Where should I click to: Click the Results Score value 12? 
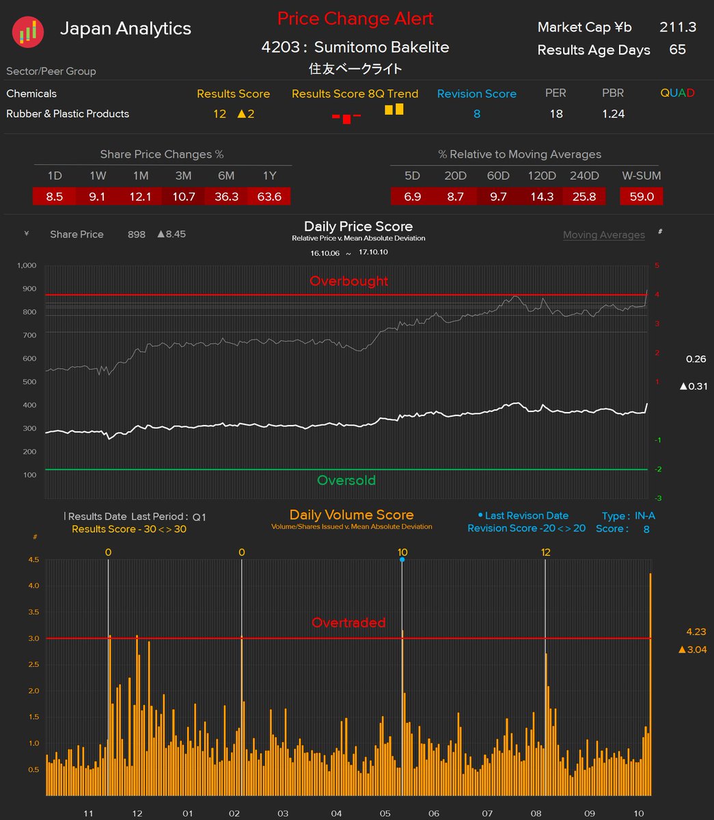click(x=219, y=113)
